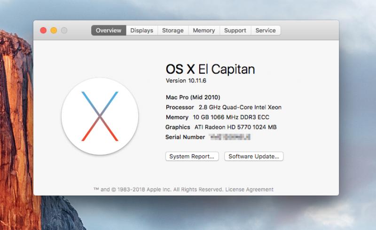Click the Apple copyright notice text

click(x=158, y=190)
